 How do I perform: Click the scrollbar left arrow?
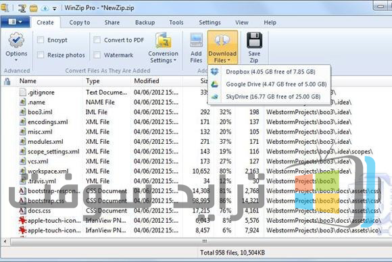5,242
